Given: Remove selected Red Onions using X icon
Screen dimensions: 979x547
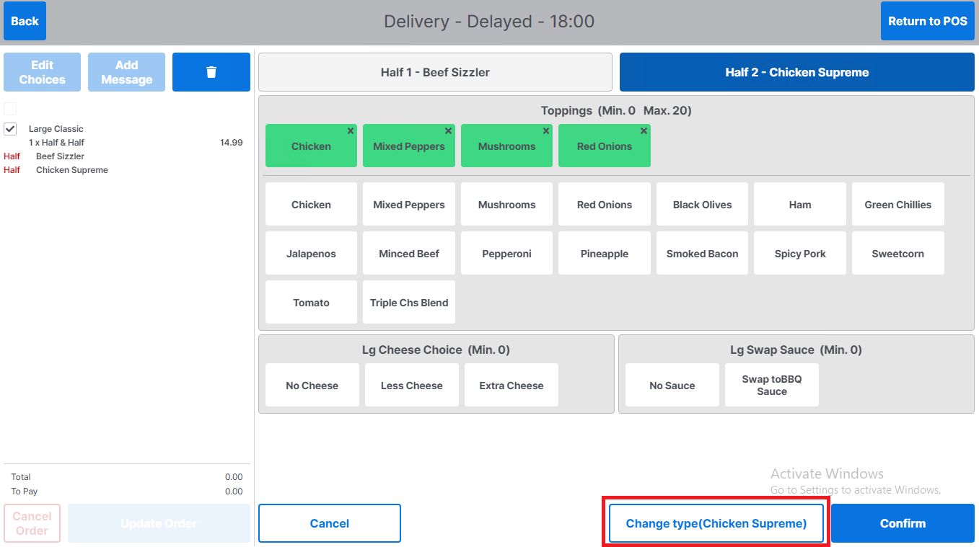Looking at the screenshot, I should [644, 131].
